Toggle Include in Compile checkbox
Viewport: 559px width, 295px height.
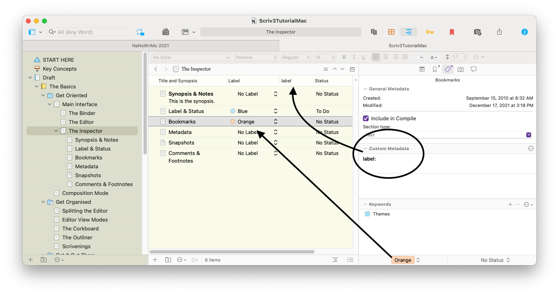tap(366, 118)
